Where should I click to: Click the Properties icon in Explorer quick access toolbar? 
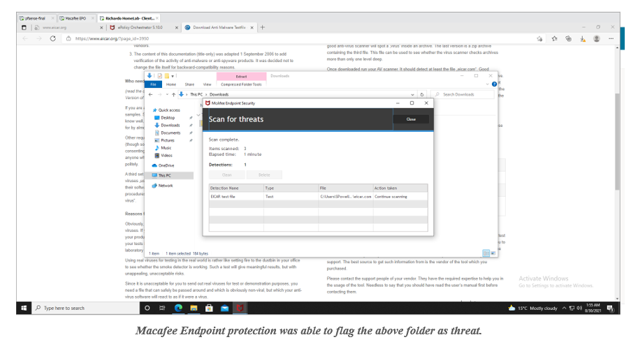tap(160, 76)
